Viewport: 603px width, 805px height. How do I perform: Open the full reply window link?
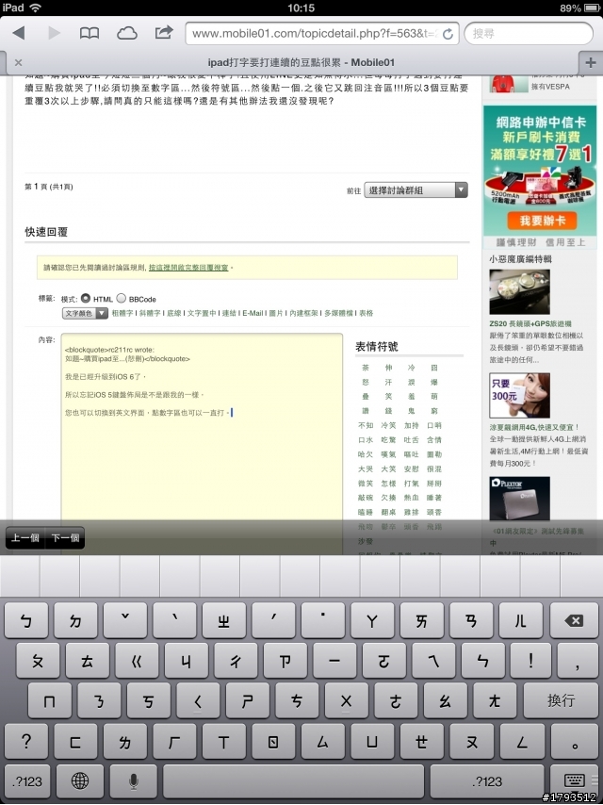188,268
